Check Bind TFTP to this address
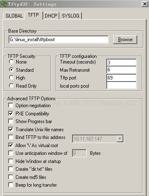Image resolution: width=149 pixels, height=196 pixels. point(11,137)
